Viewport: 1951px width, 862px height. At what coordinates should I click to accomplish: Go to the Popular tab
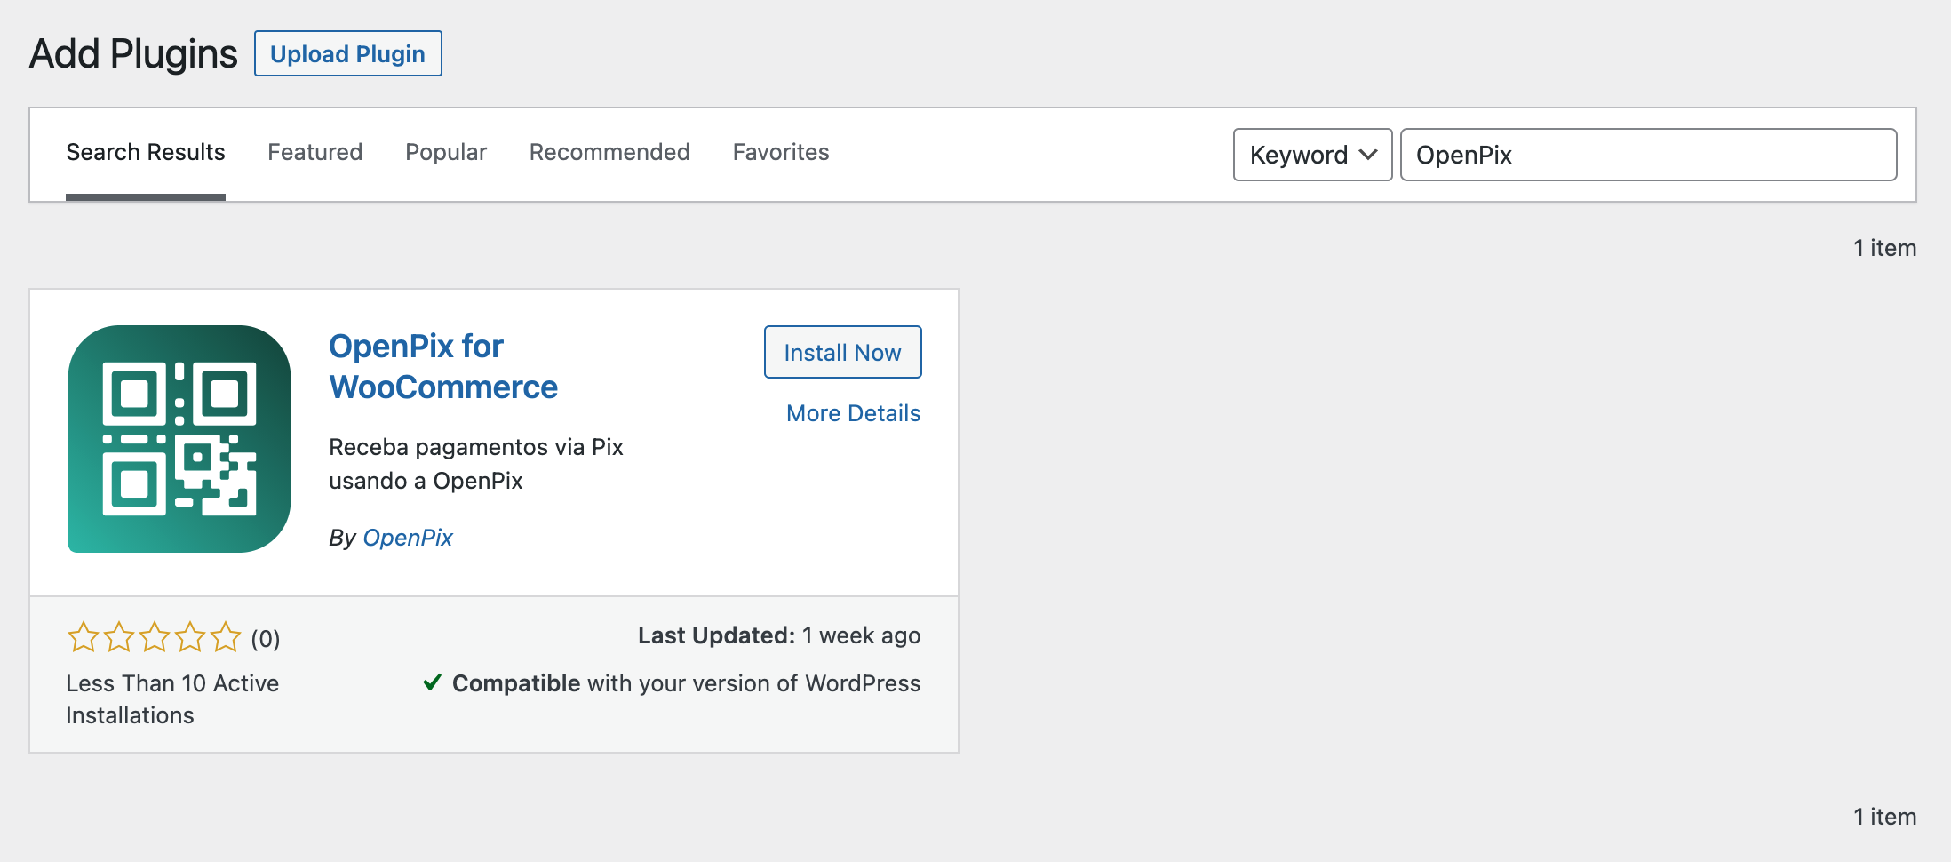pyautogui.click(x=446, y=152)
